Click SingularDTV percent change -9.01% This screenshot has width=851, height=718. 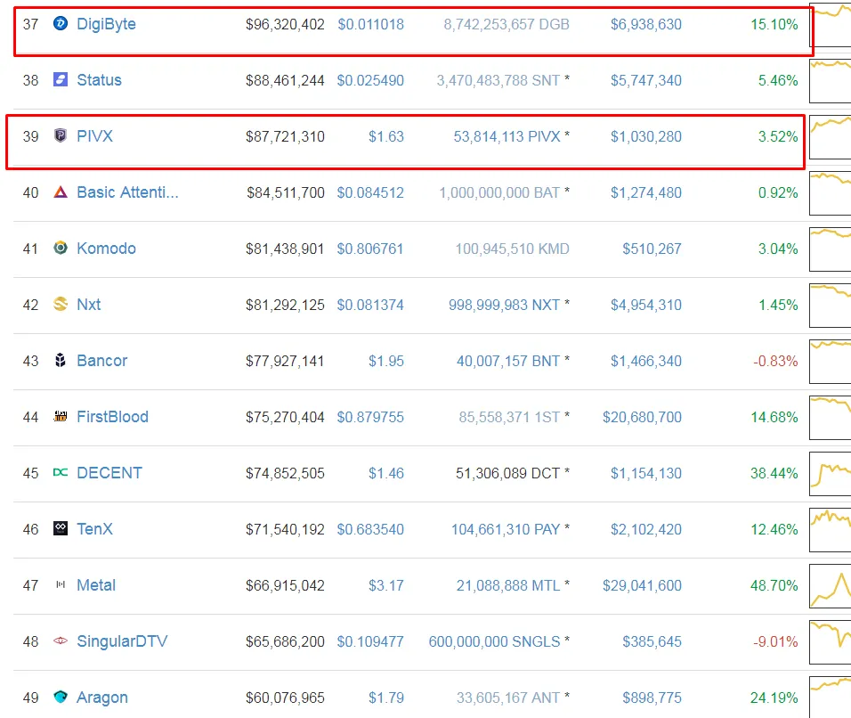click(x=775, y=642)
